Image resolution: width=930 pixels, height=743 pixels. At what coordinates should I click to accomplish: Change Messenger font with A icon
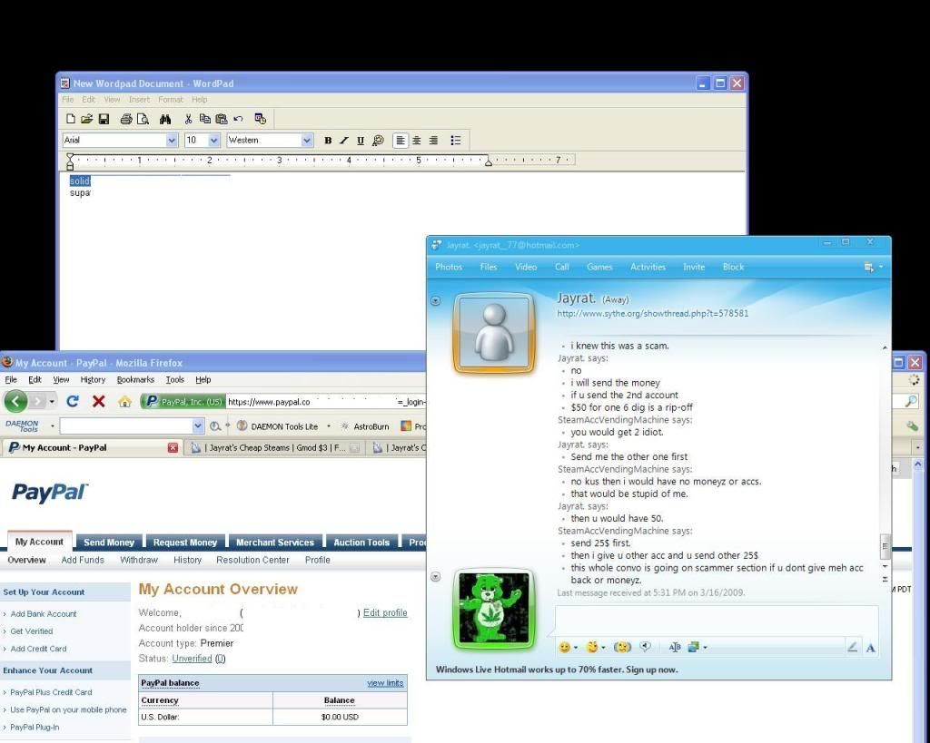click(x=870, y=648)
